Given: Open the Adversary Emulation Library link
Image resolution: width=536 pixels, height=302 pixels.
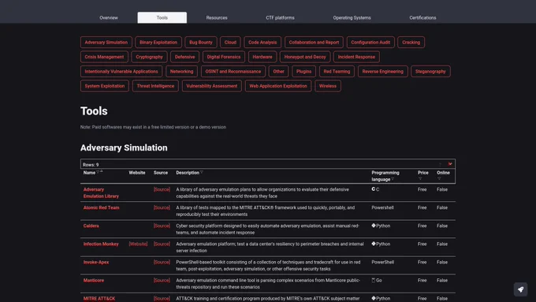Looking at the screenshot, I should tap(101, 193).
